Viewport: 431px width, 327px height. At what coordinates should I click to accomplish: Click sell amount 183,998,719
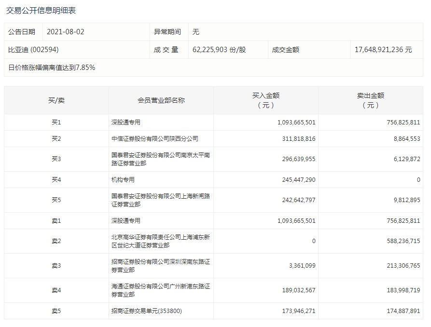coord(403,290)
